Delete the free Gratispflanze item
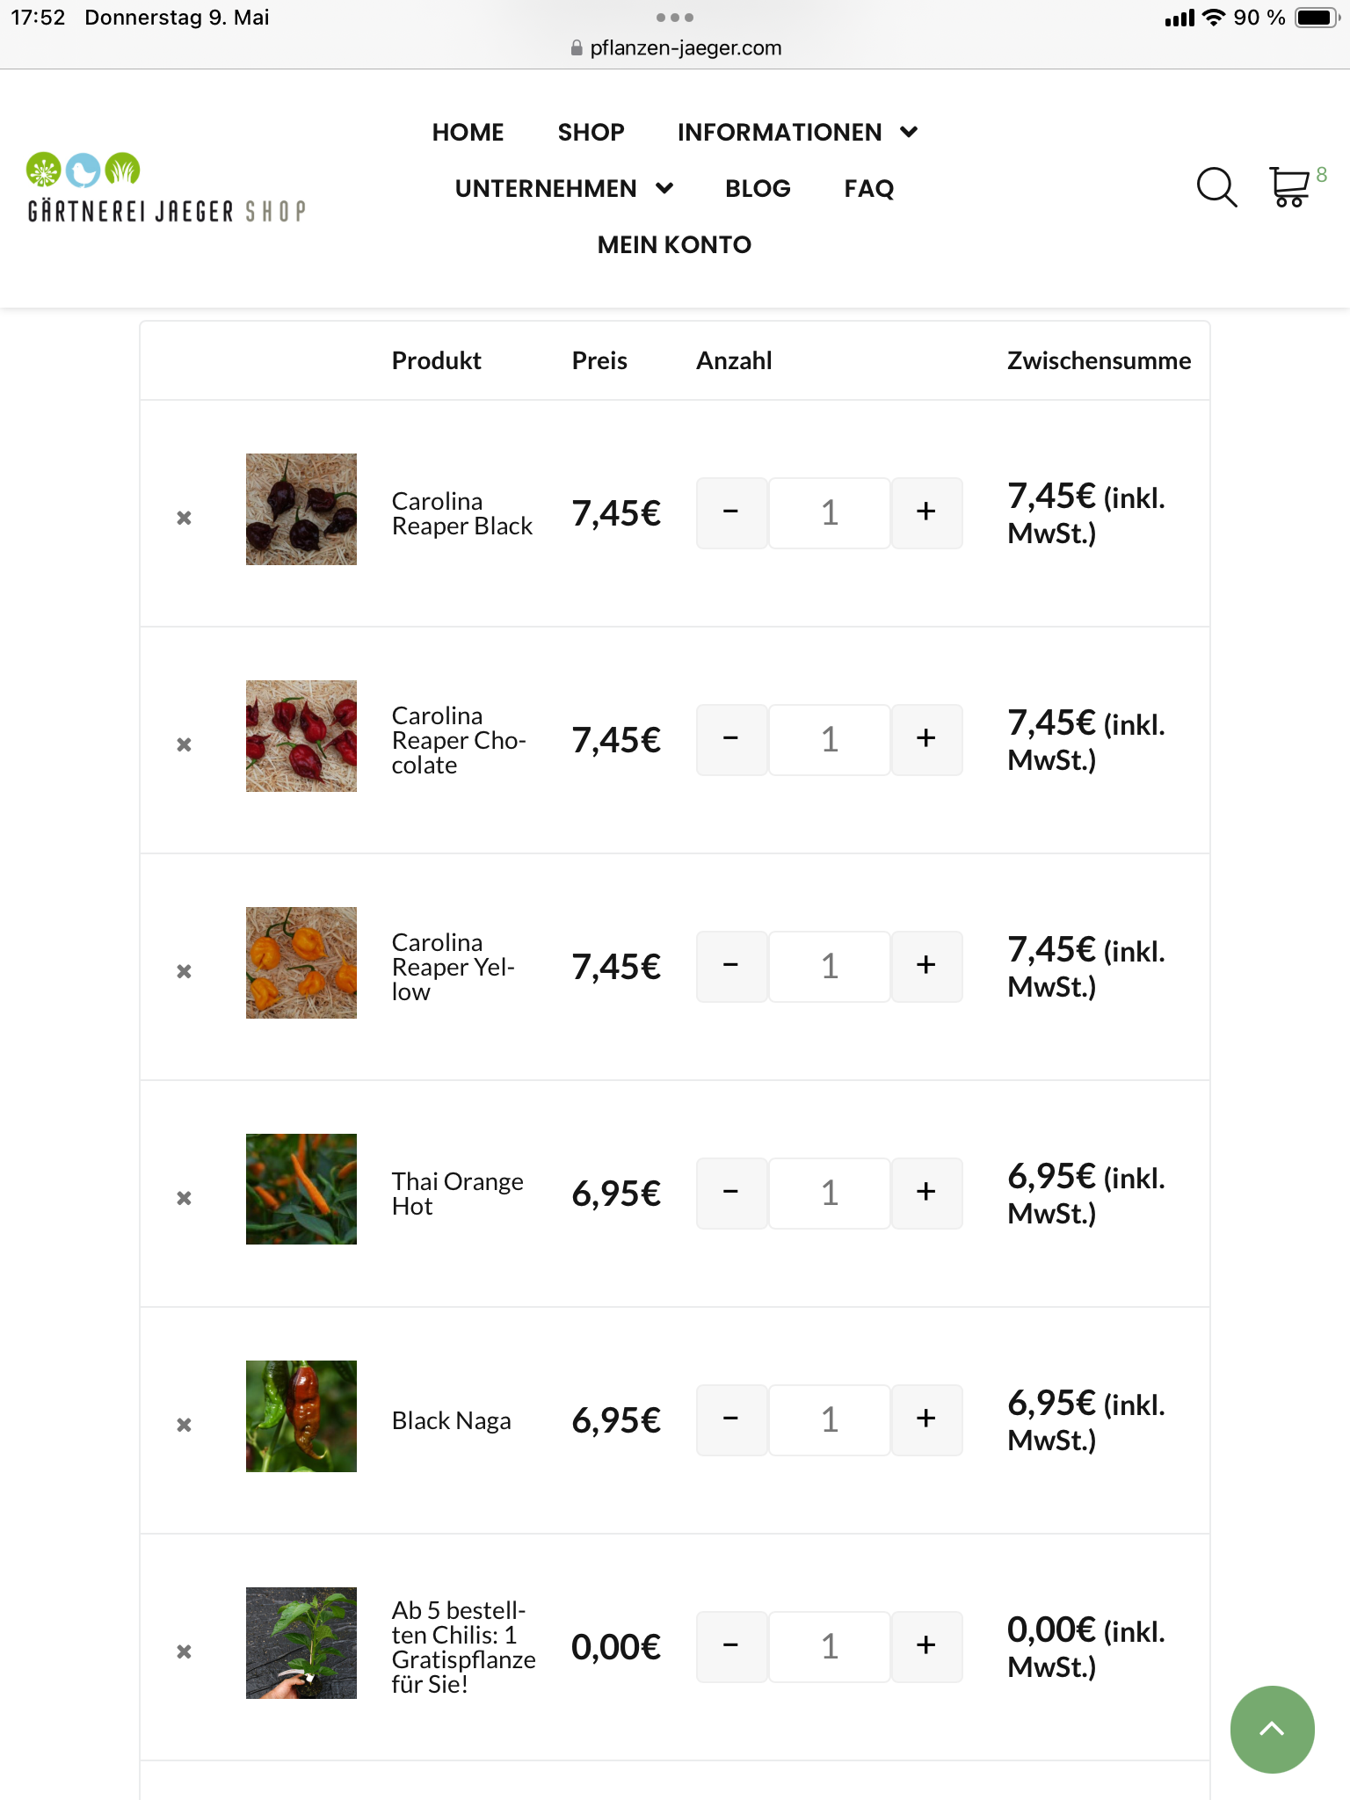This screenshot has width=1350, height=1800. (184, 1651)
